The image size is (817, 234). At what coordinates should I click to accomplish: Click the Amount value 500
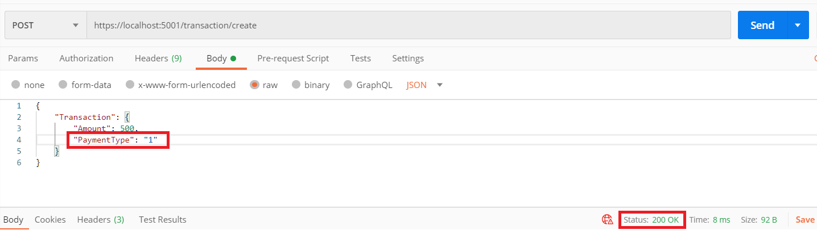(127, 129)
